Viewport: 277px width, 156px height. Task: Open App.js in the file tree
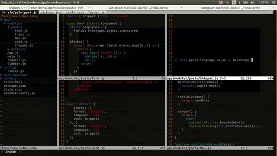pos(13,53)
